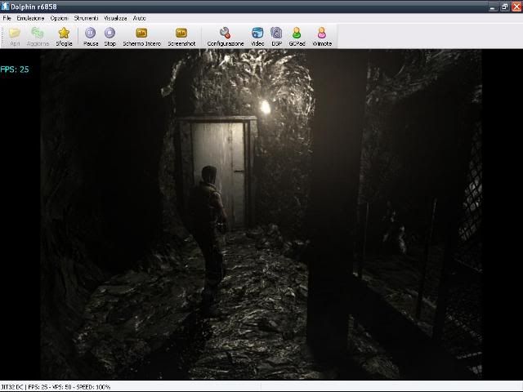Pause emulation with the Pausa button

click(x=91, y=34)
